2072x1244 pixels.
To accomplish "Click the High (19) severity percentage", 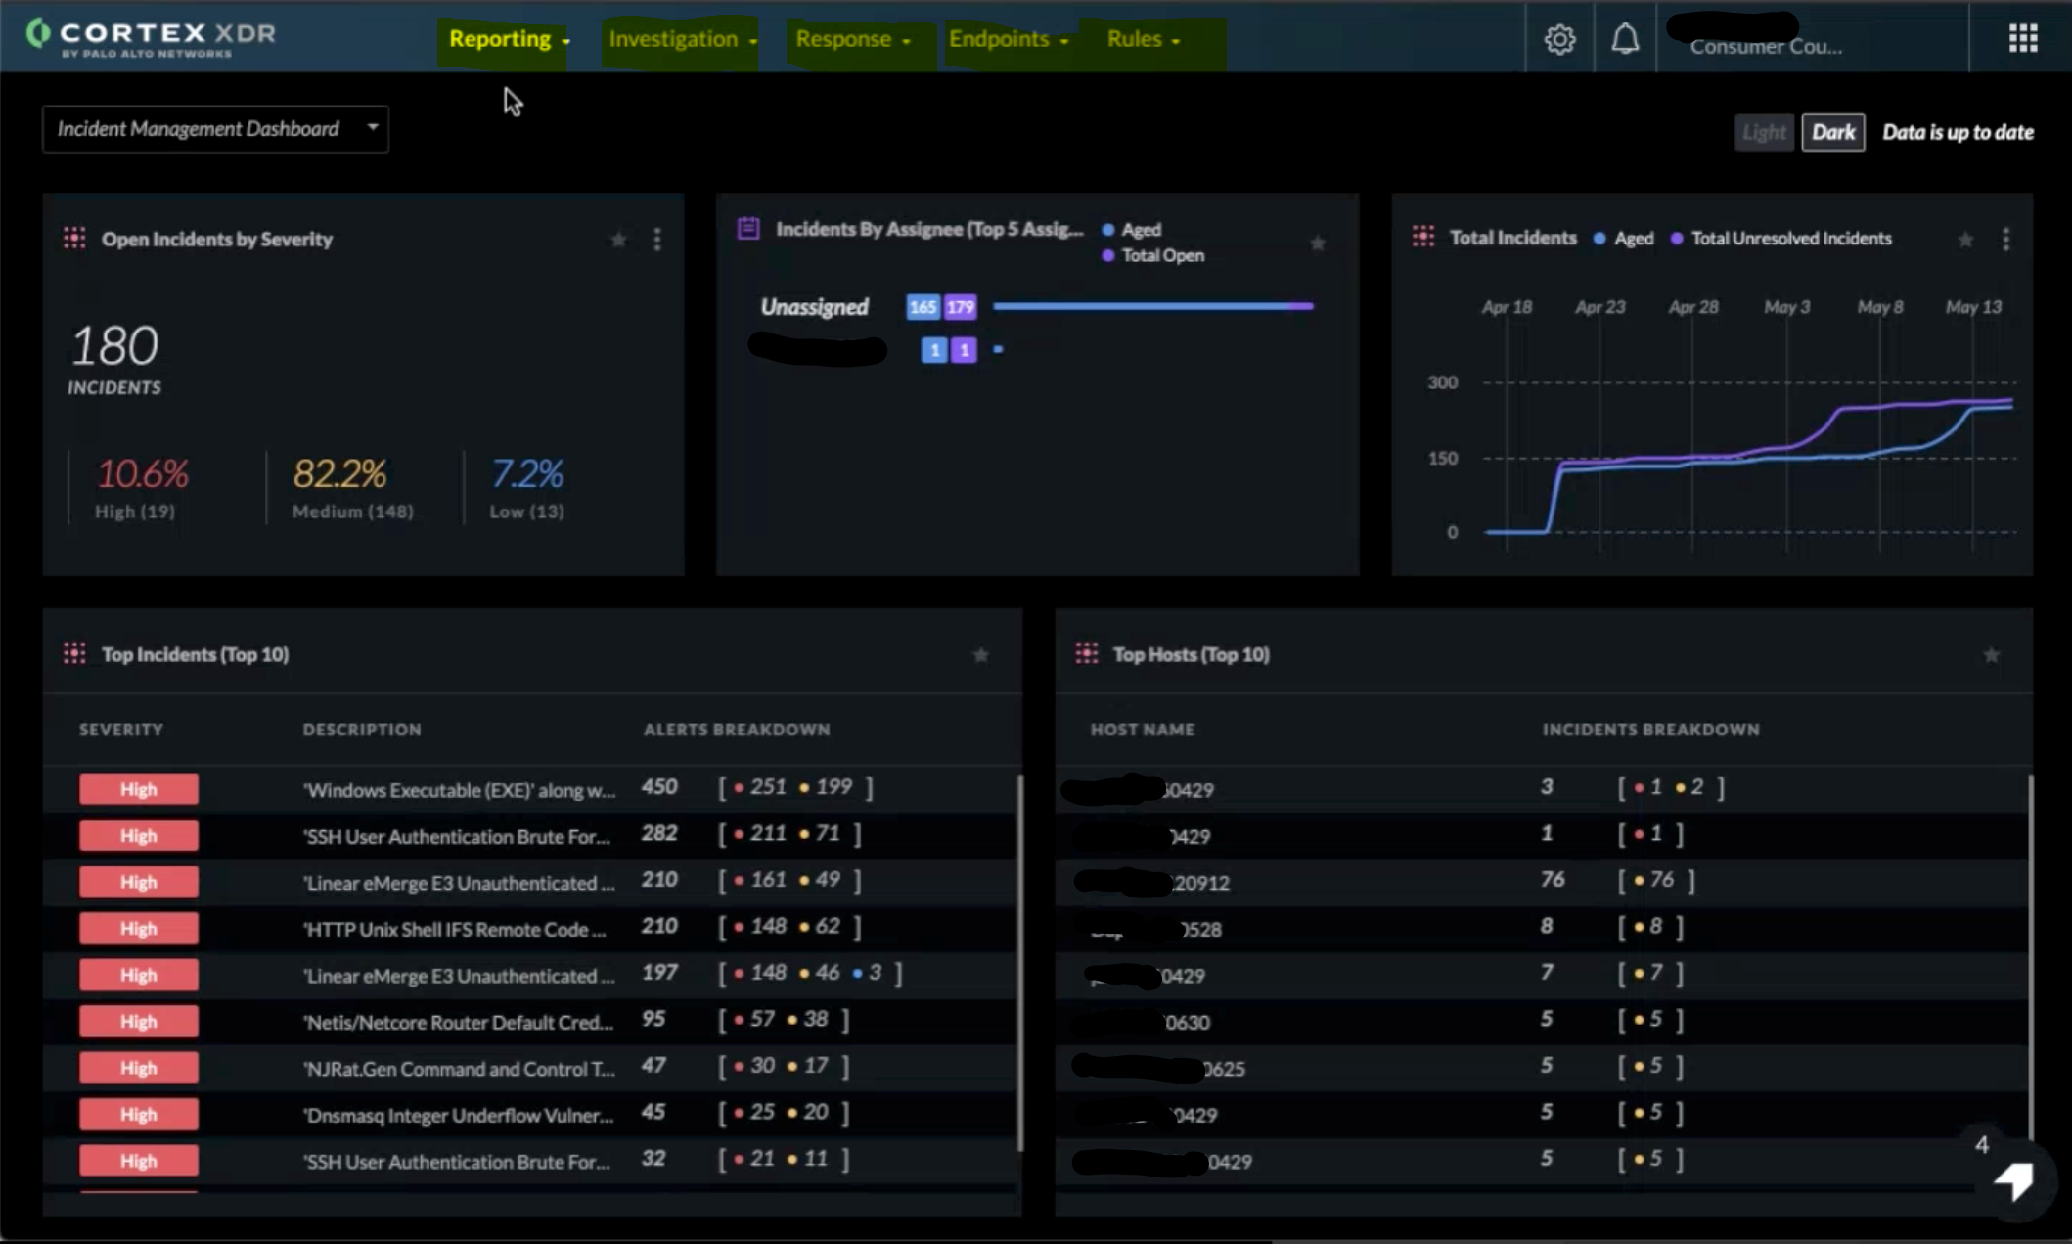I will pos(142,474).
